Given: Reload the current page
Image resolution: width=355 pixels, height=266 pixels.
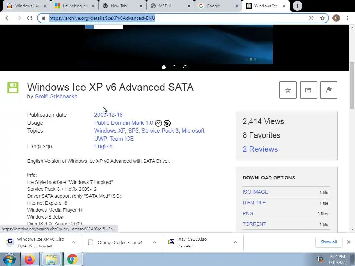Looking at the screenshot, I should 30,18.
